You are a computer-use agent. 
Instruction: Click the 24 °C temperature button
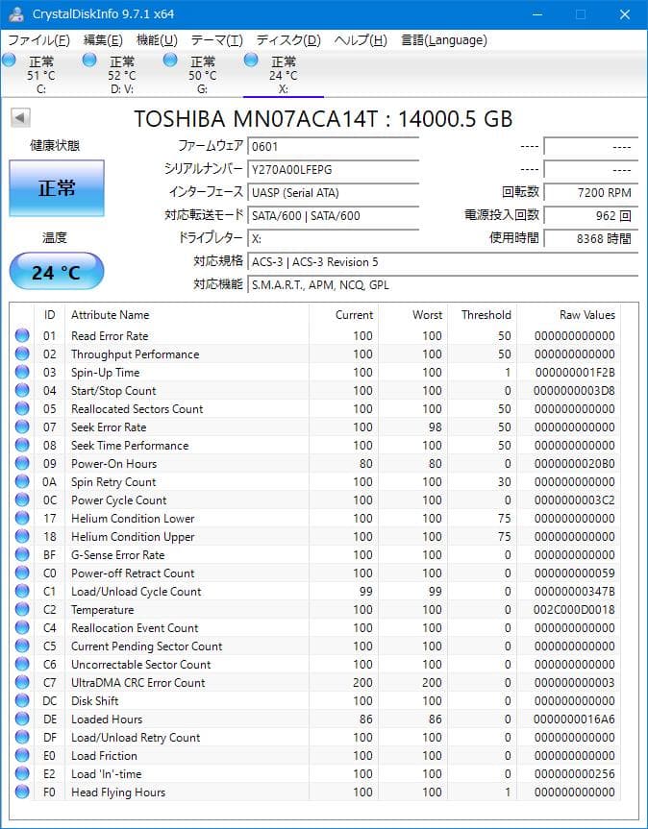[57, 271]
